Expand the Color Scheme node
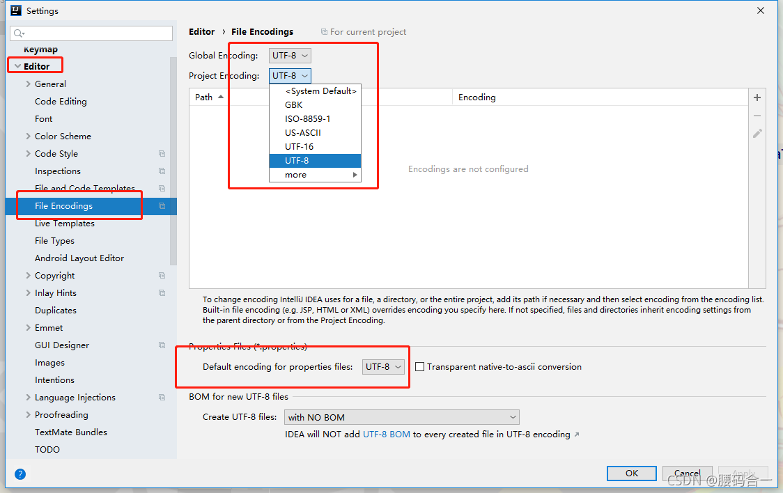 (x=28, y=136)
